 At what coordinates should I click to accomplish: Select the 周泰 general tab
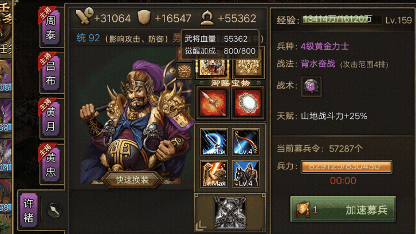(50, 27)
